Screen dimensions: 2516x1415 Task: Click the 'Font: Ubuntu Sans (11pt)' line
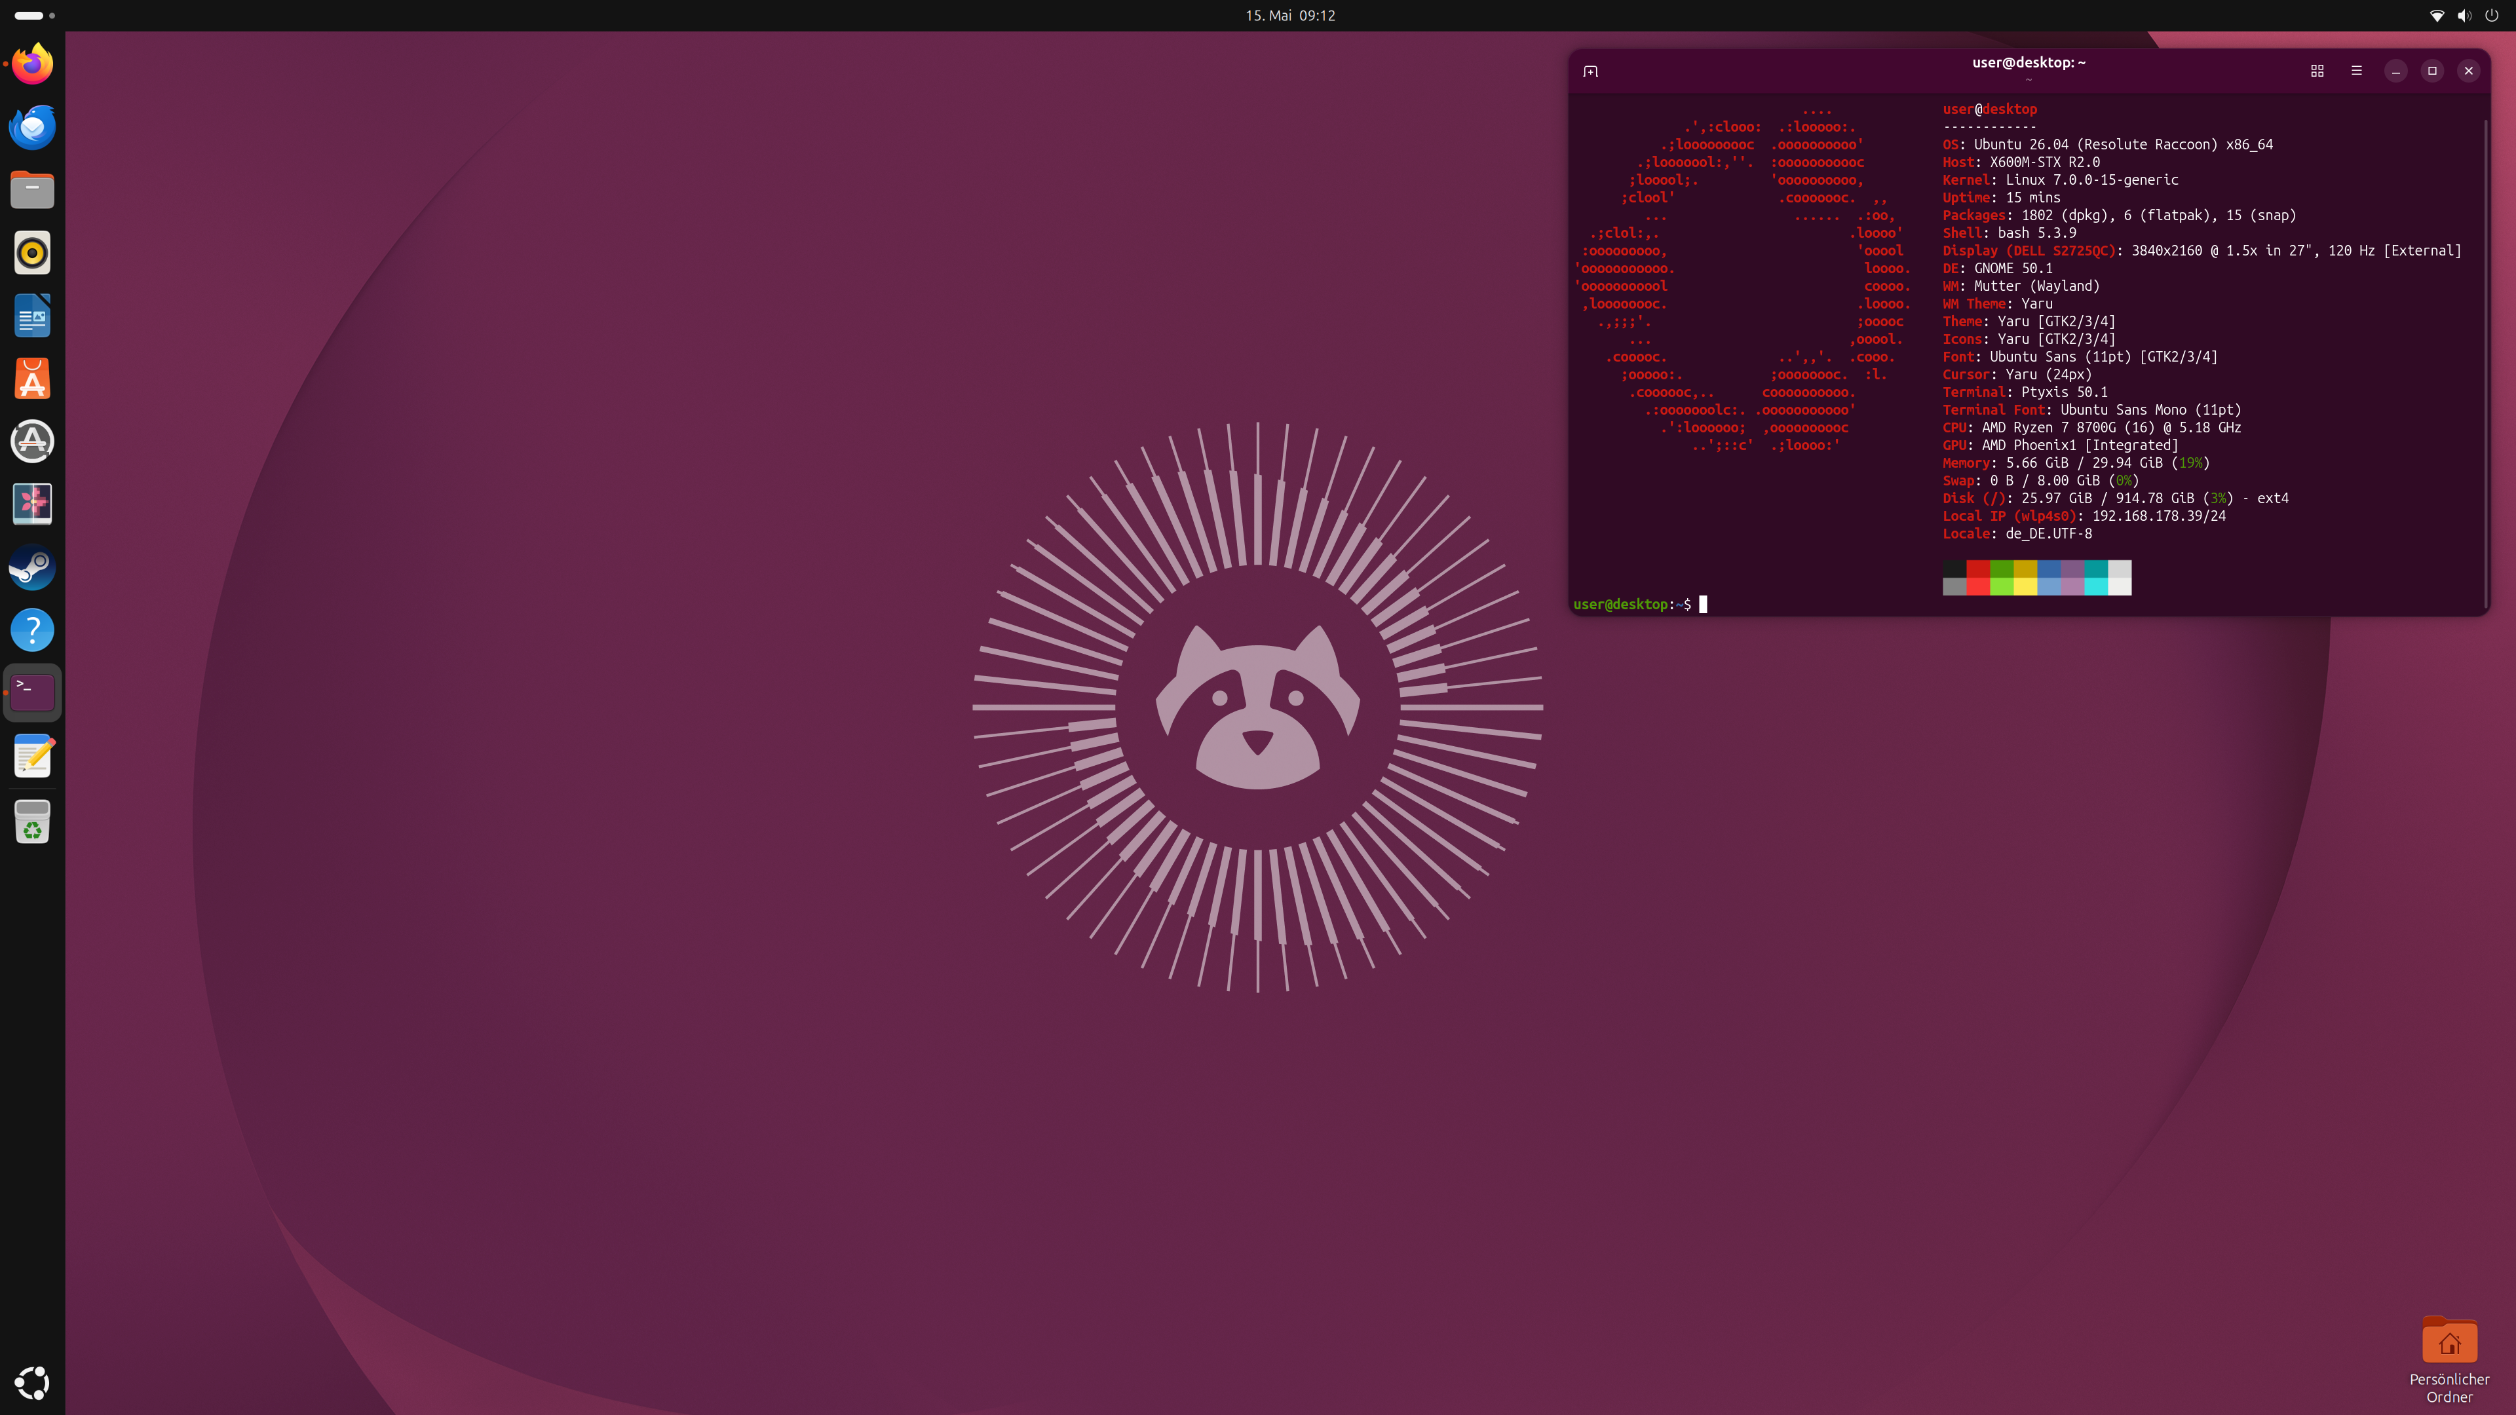click(2080, 356)
